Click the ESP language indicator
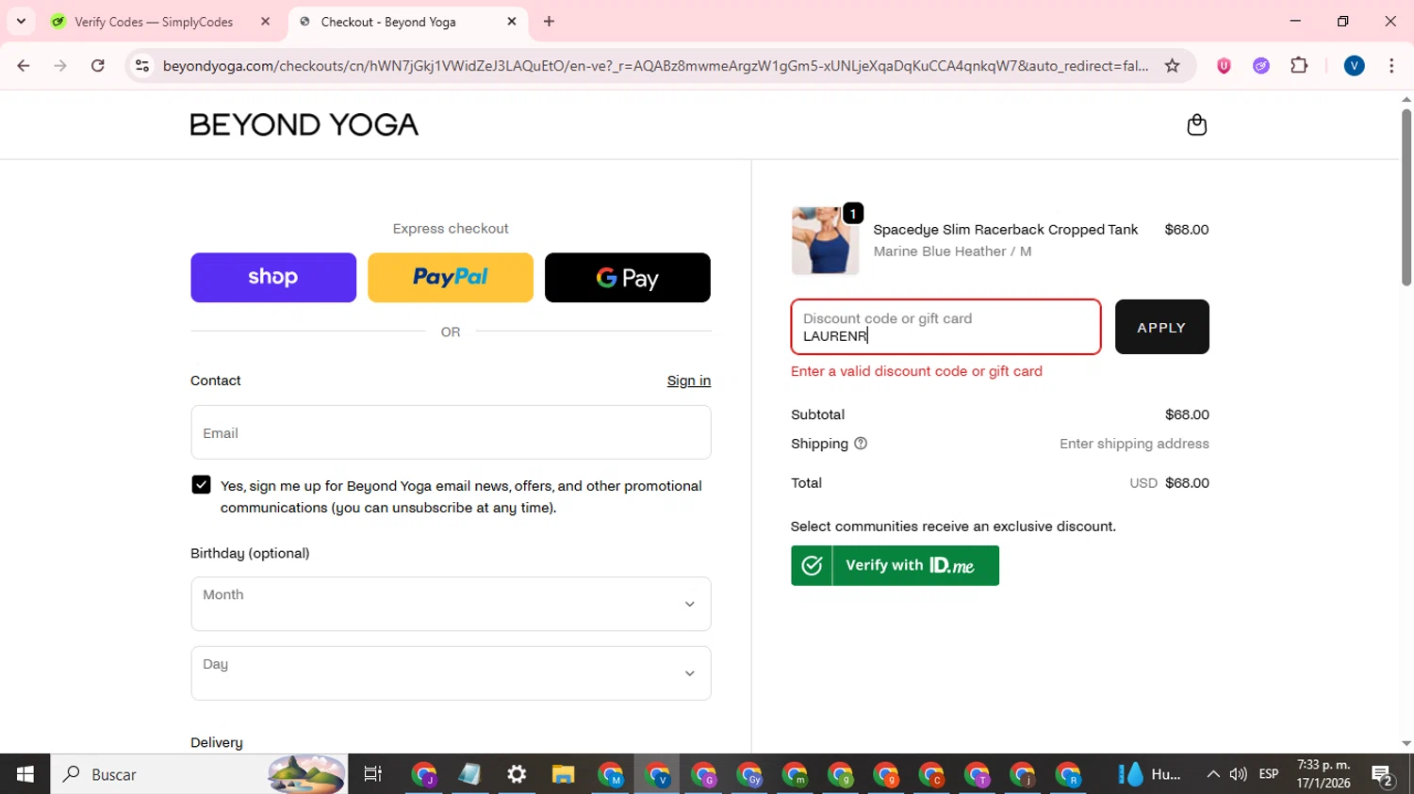 point(1269,774)
